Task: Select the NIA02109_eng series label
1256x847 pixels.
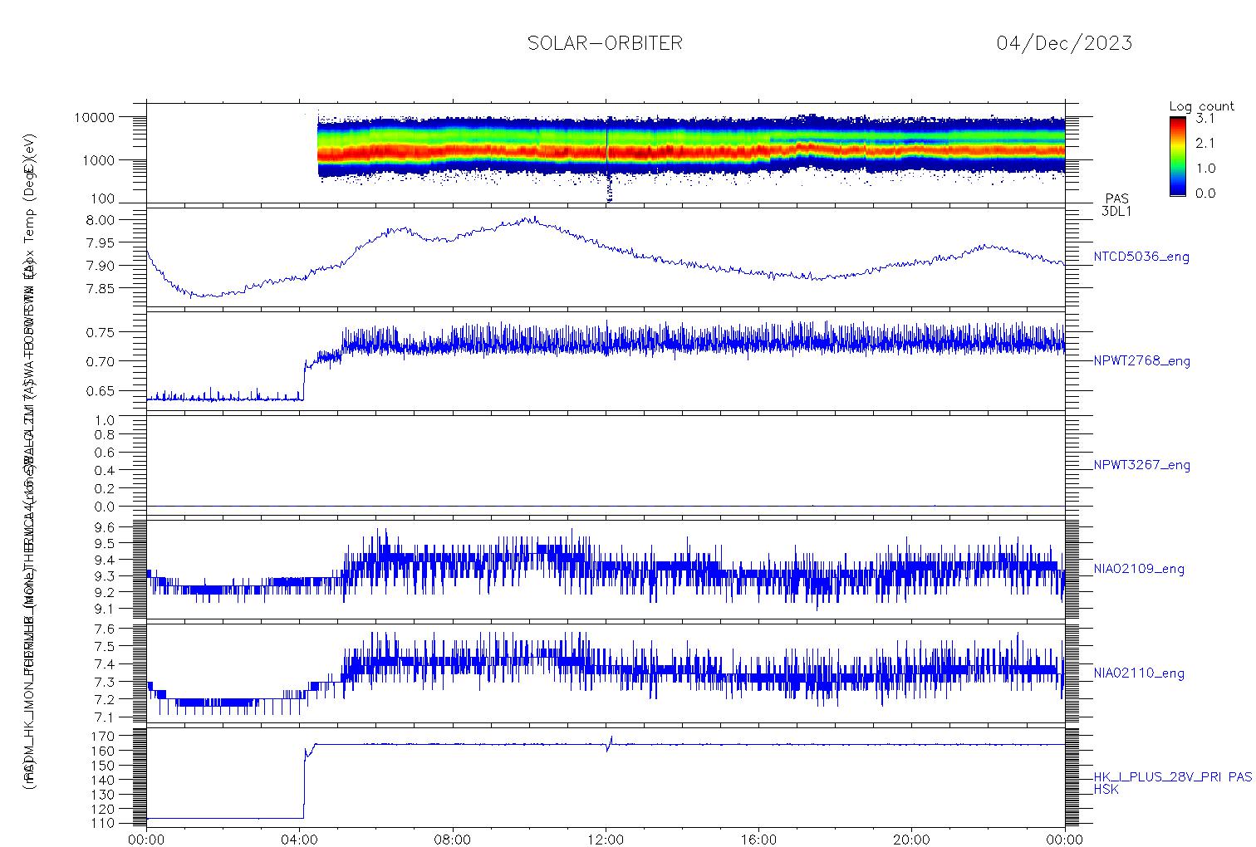Action: [1139, 569]
